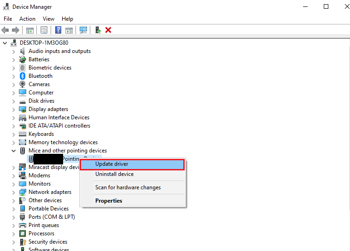This screenshot has height=251, width=350.
Task: Open the File menu
Action: point(8,19)
